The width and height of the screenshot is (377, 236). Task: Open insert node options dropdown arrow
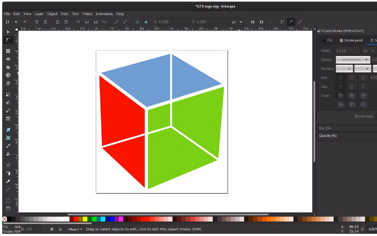[x=16, y=22]
